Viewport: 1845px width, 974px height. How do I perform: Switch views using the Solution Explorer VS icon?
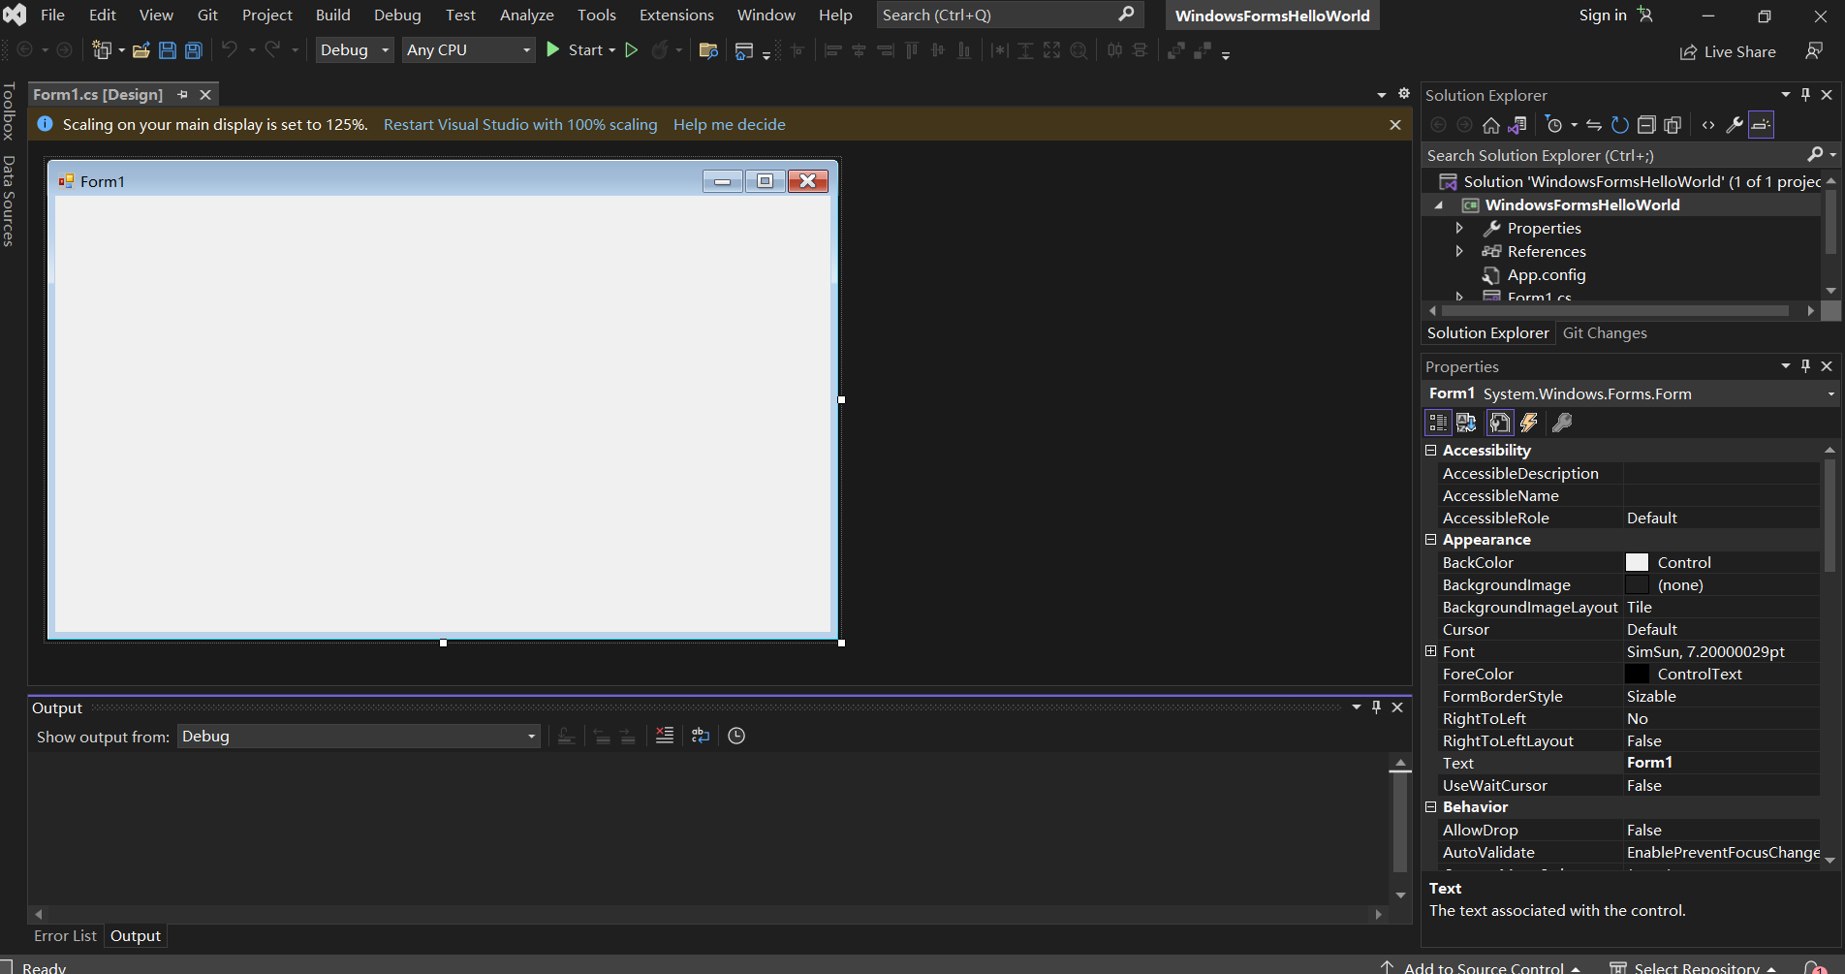pos(1517,125)
